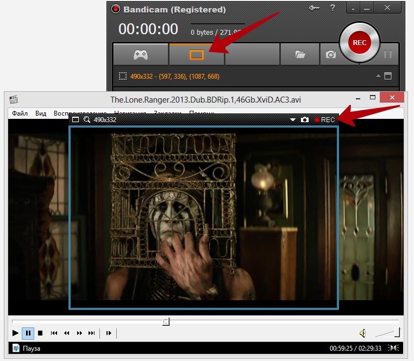Click the 00:59:25 / 02:29:33 time display
The image size is (414, 361).
click(355, 349)
